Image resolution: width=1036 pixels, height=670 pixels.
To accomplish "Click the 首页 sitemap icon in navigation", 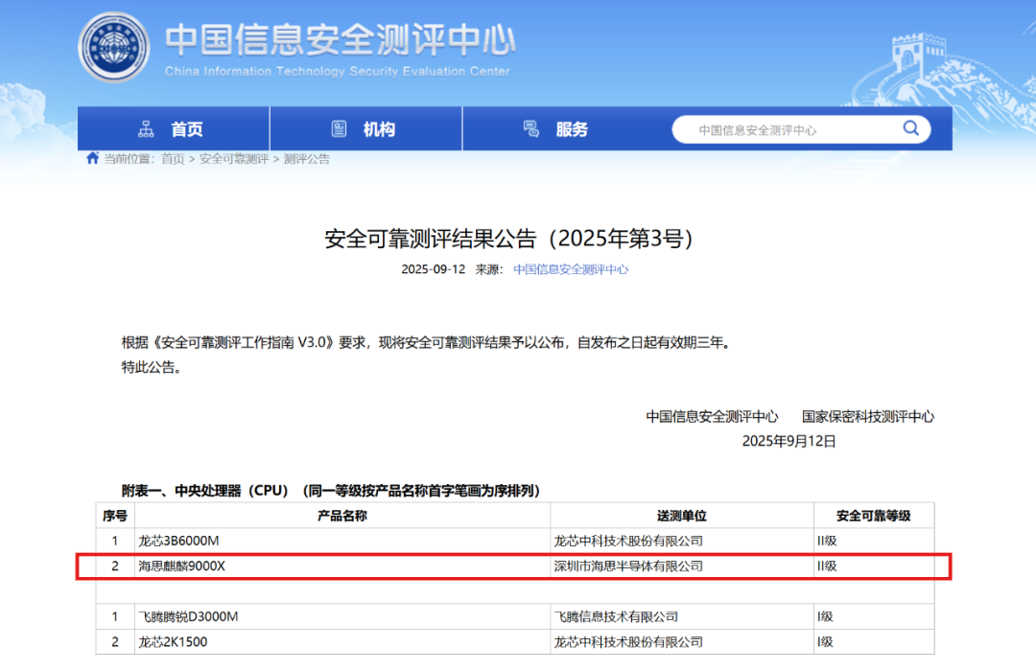I will point(146,129).
